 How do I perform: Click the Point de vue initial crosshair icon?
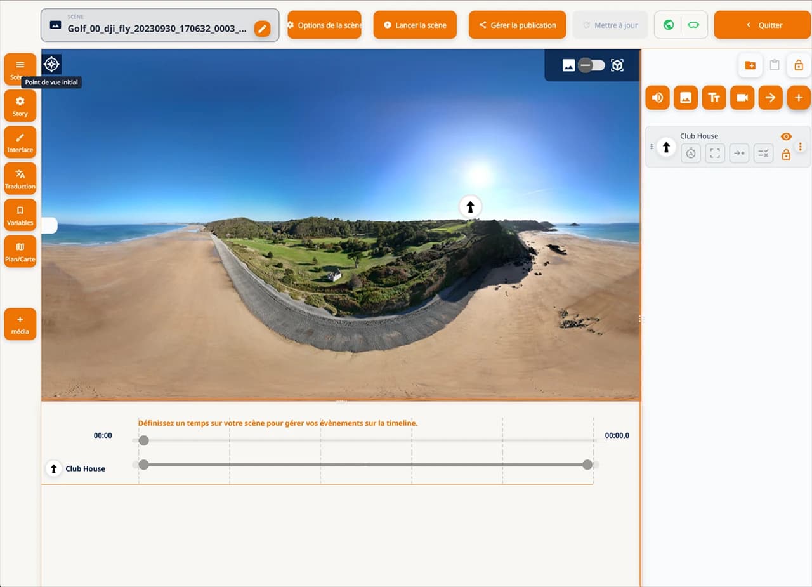point(51,63)
